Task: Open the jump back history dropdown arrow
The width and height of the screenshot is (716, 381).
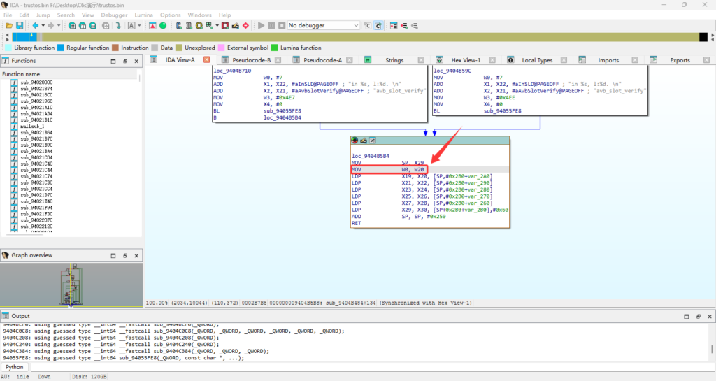Action: pyautogui.click(x=42, y=26)
